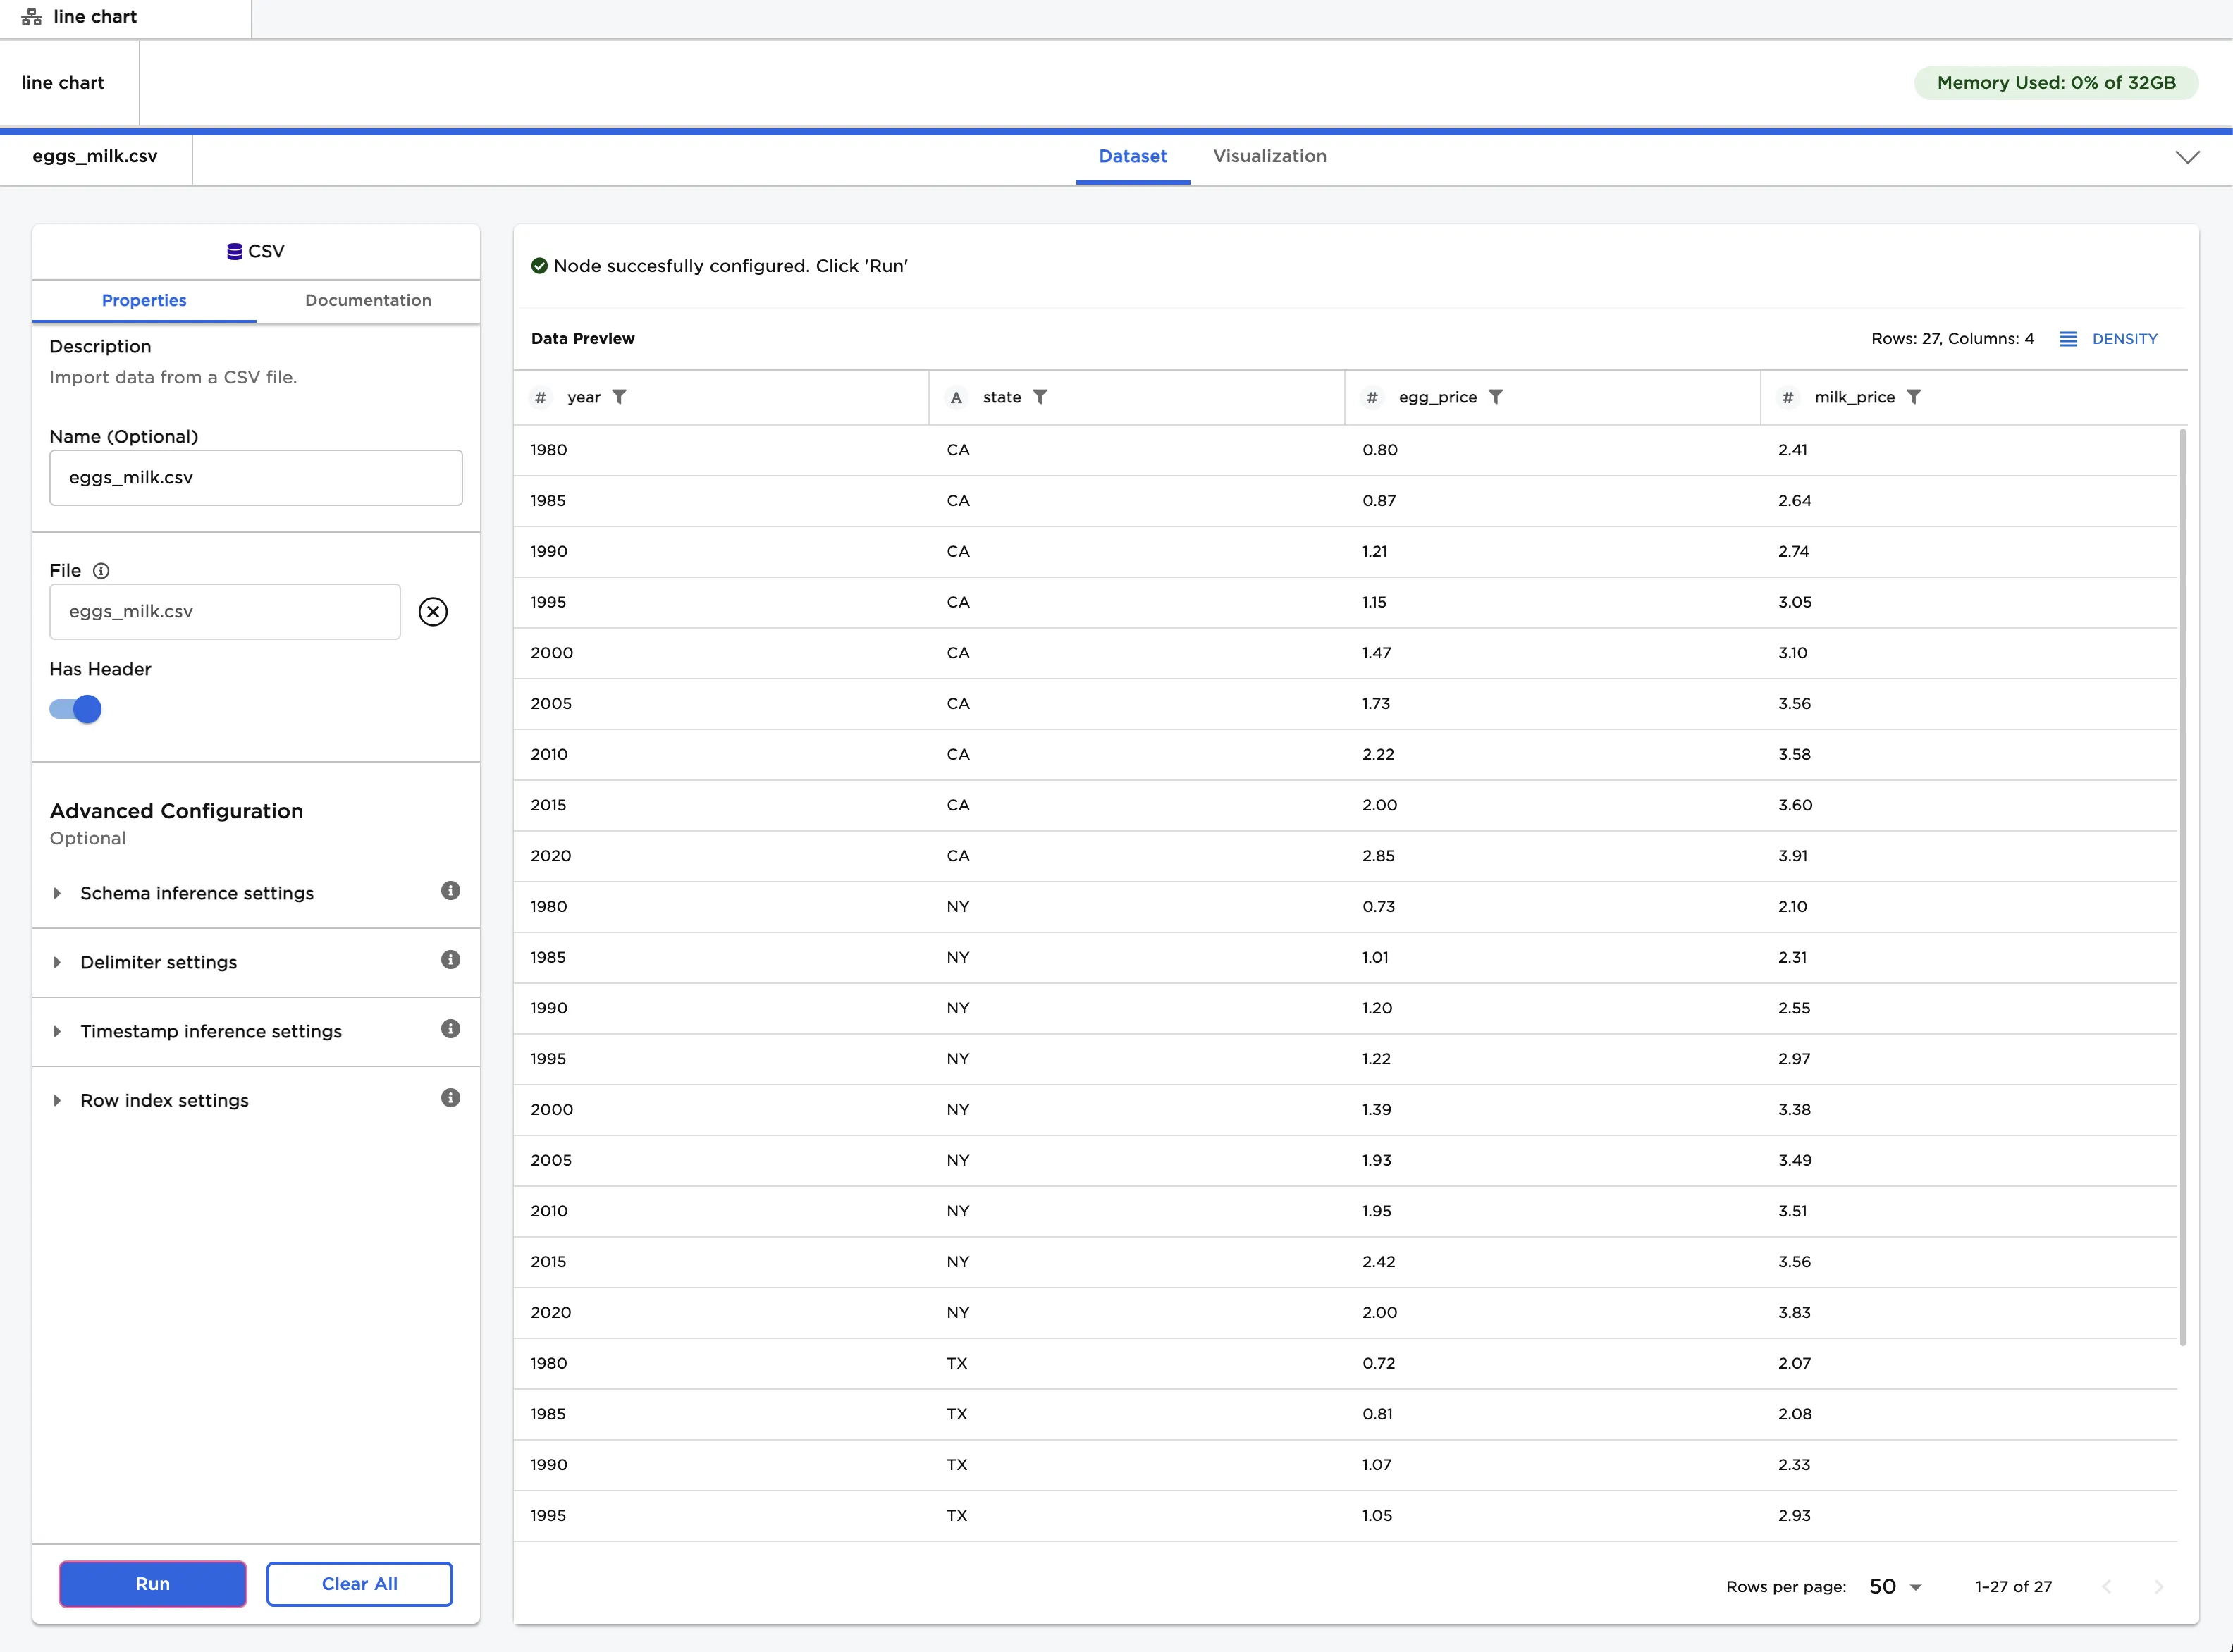This screenshot has height=1652, width=2233.
Task: Open the Rows per page dropdown
Action: coord(1893,1586)
